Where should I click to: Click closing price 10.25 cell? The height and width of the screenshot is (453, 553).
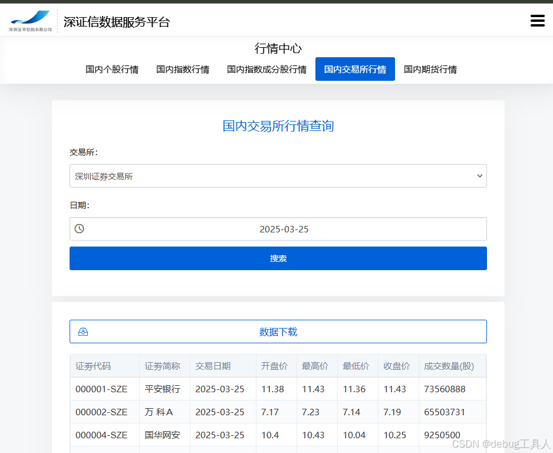coord(399,435)
